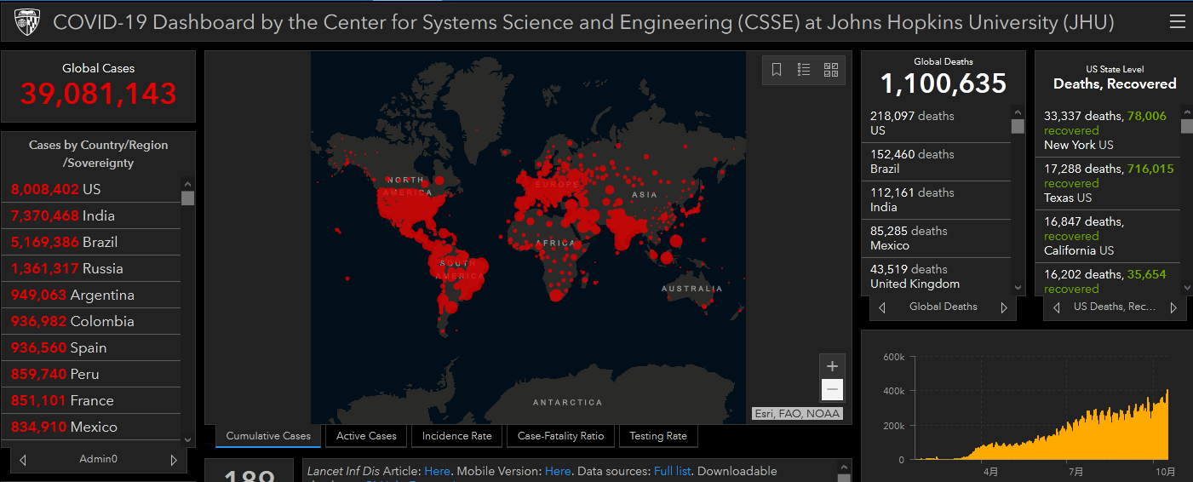
Task: Select California US state entry
Action: (x=1110, y=236)
